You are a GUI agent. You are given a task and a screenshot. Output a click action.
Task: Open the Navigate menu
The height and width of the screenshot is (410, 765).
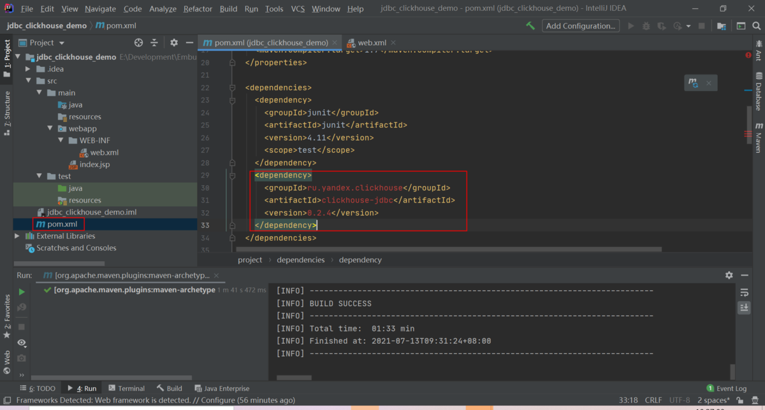(100, 9)
